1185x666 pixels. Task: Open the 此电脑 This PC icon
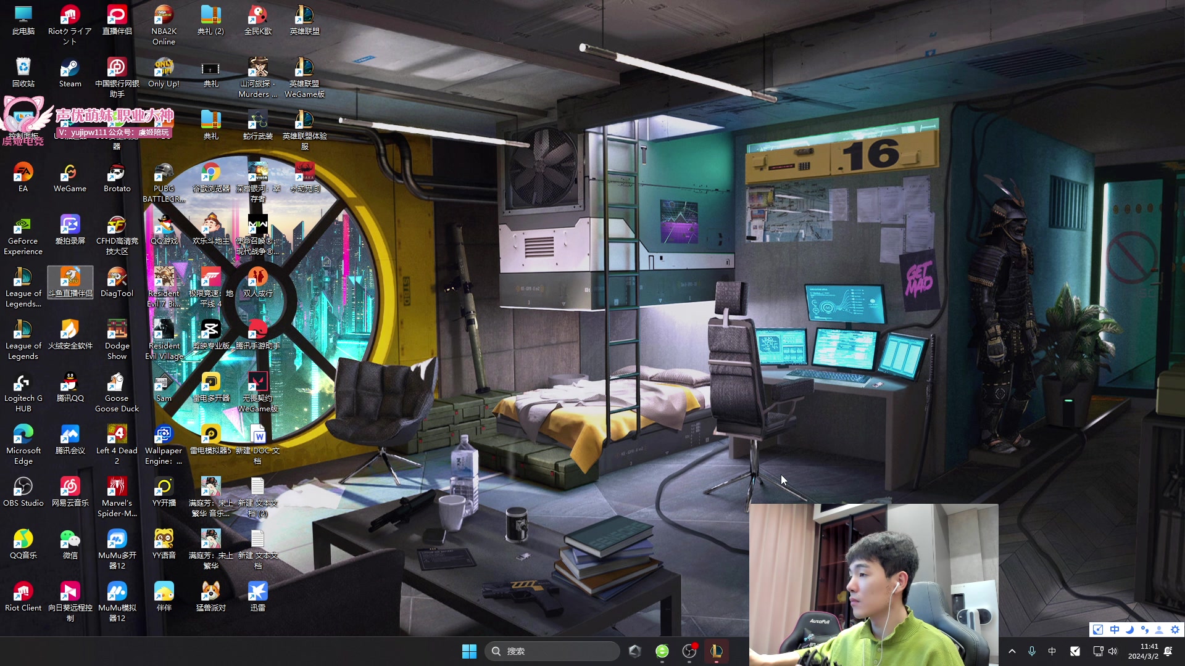click(x=23, y=21)
